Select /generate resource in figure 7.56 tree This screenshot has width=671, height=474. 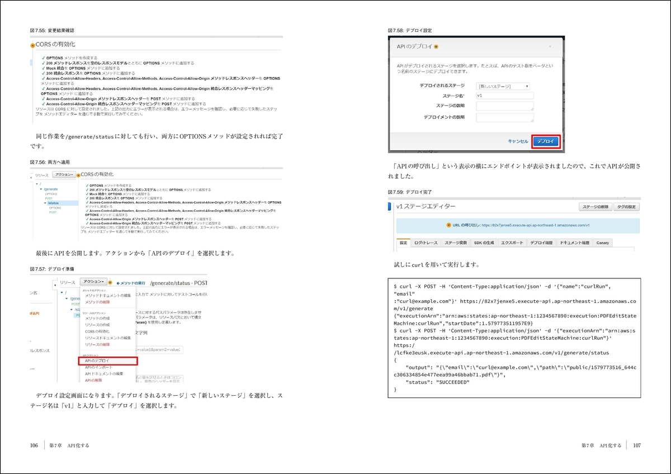coord(50,189)
